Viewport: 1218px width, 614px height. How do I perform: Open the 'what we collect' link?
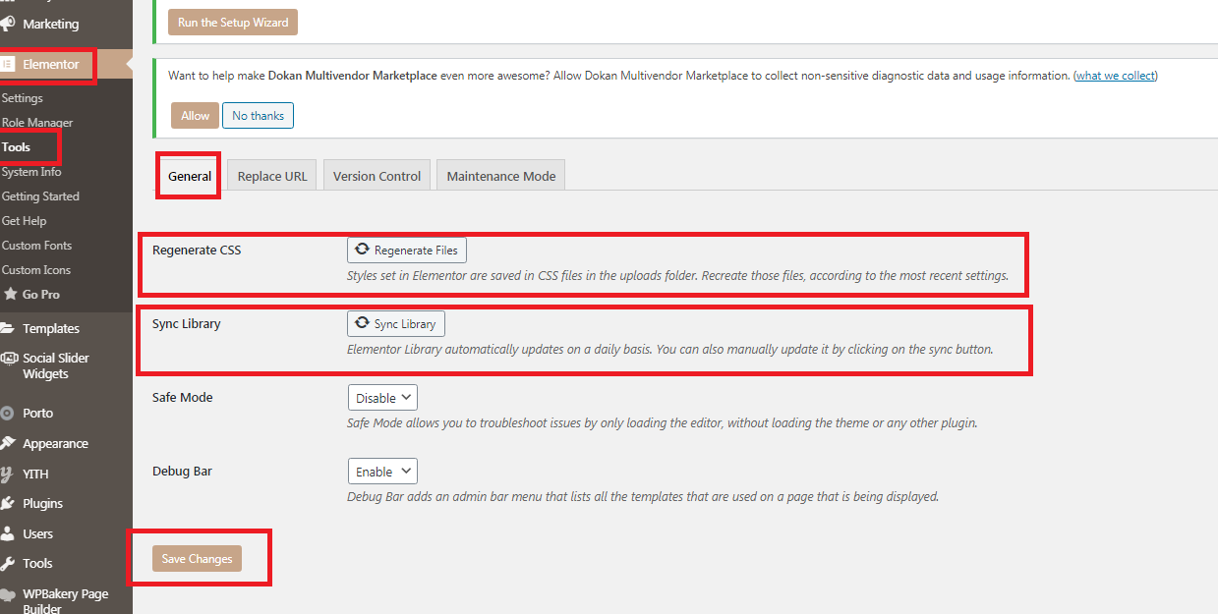1115,76
